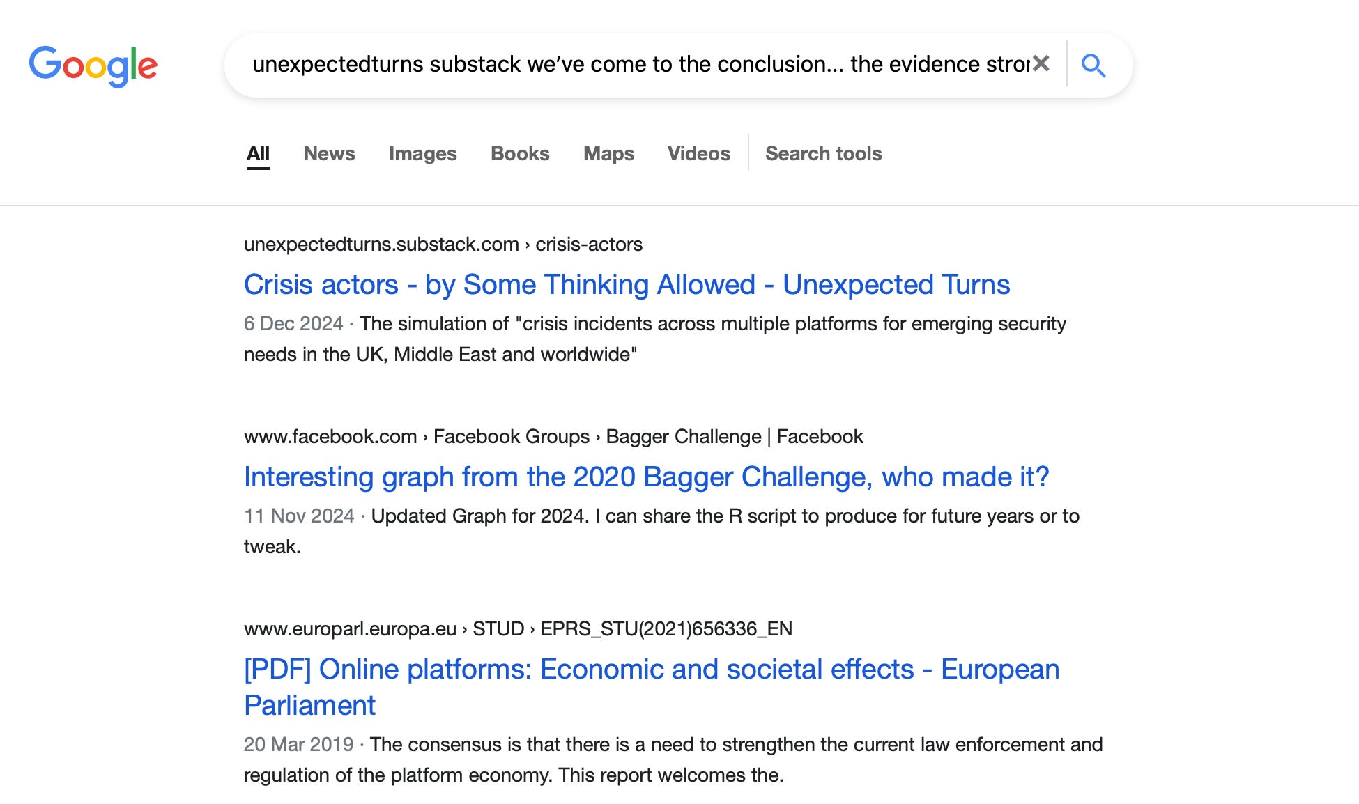Clear the search query with X icon
The image size is (1359, 804).
point(1041,64)
